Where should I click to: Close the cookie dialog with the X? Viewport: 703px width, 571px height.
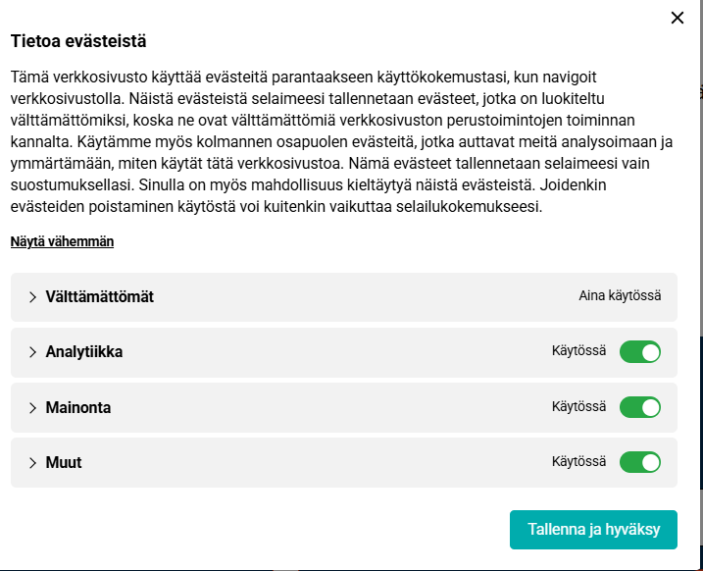(x=677, y=18)
